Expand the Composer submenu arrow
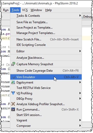 coord(80,126)
